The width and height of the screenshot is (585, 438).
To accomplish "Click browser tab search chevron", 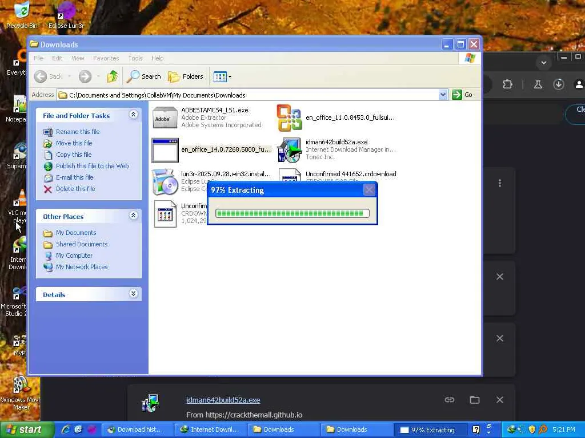I will 544,63.
